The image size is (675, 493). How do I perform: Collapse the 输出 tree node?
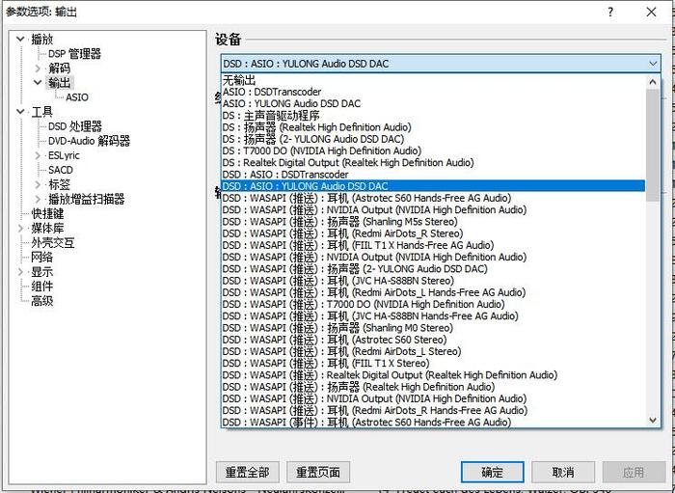click(x=38, y=82)
